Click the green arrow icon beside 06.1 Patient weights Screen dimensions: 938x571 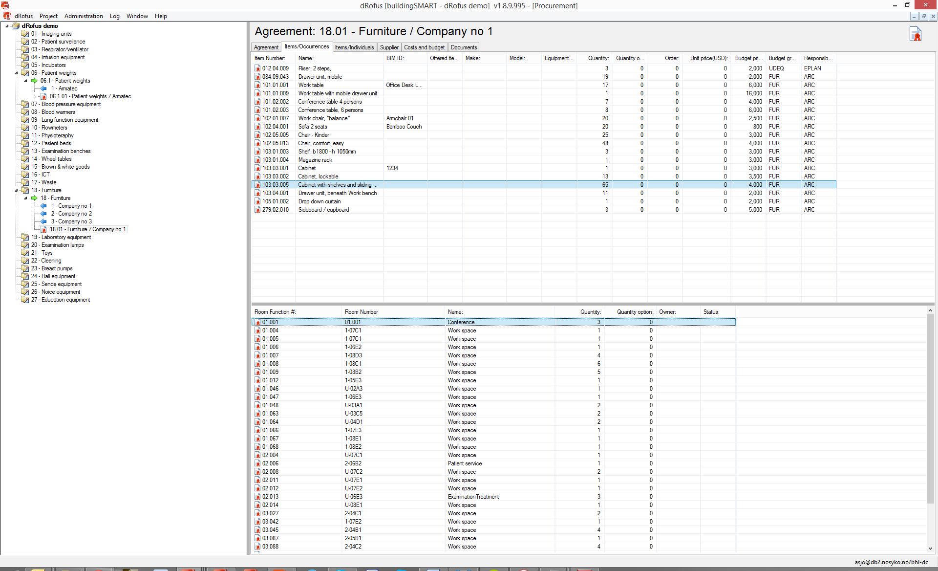tap(34, 81)
